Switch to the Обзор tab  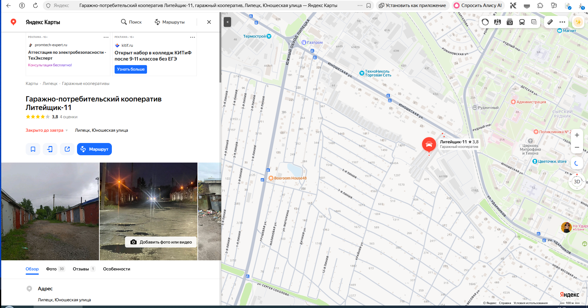coord(32,269)
